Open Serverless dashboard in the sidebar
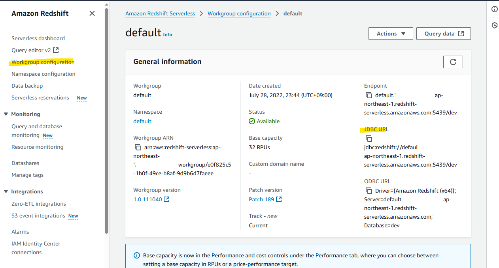 point(38,38)
